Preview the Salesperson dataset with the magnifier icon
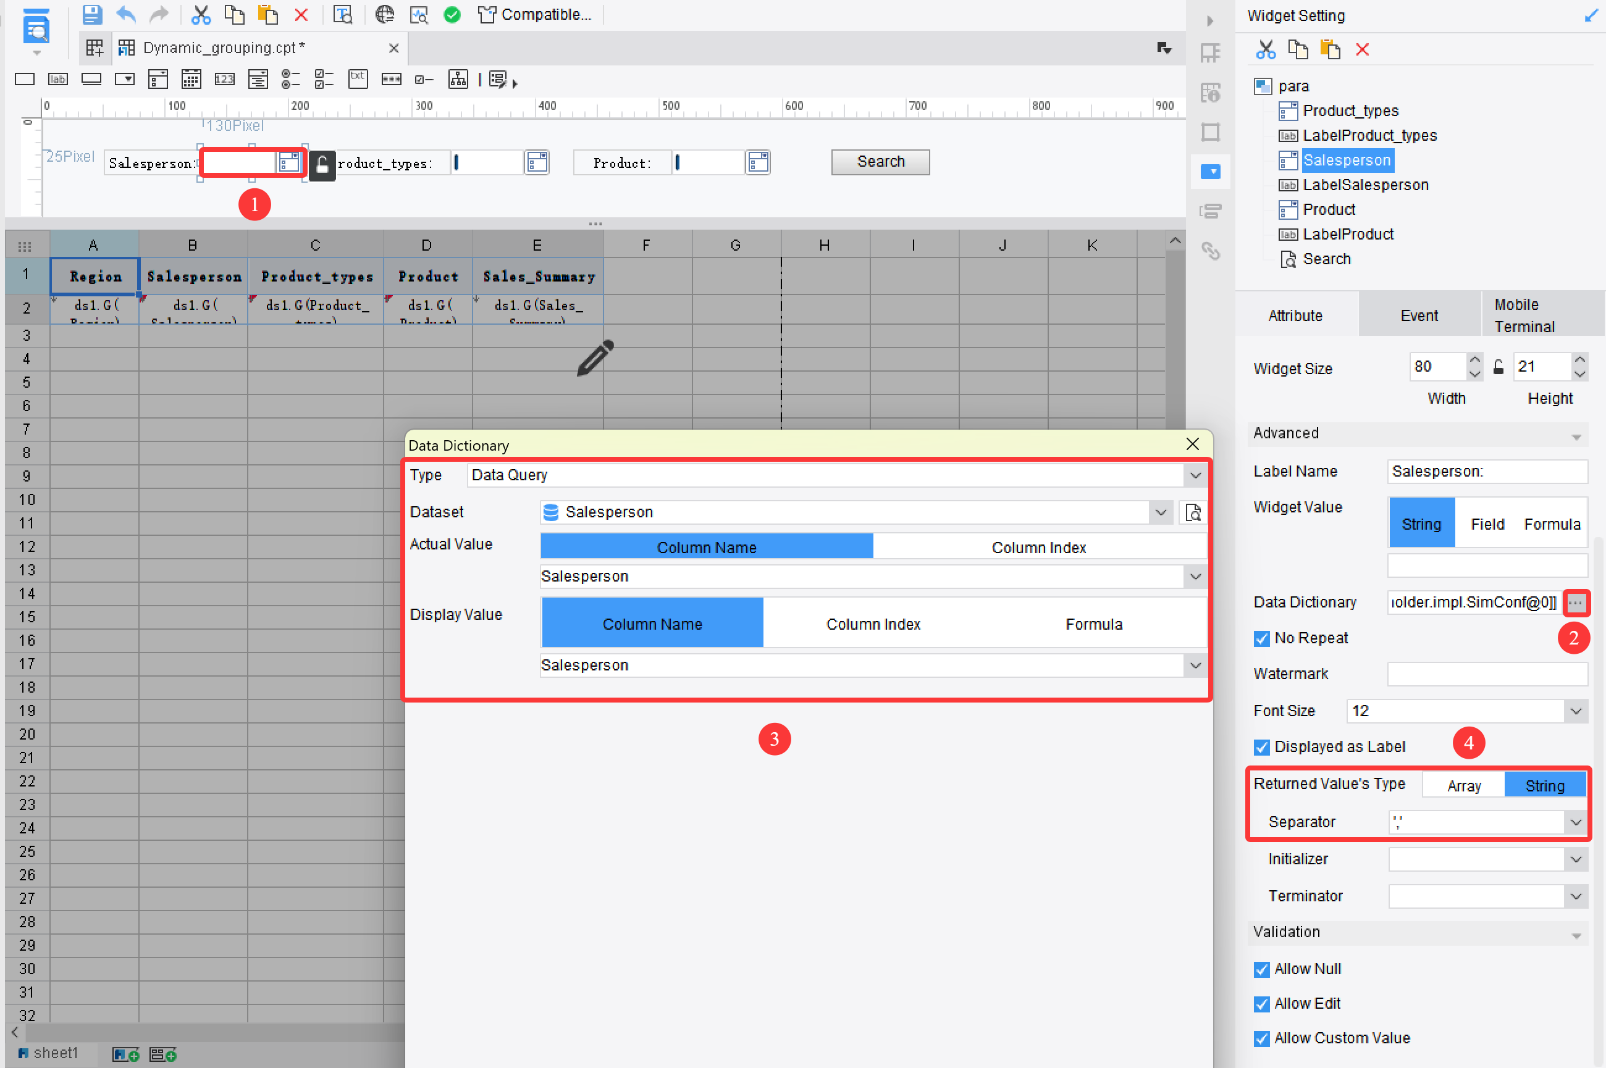 tap(1192, 512)
